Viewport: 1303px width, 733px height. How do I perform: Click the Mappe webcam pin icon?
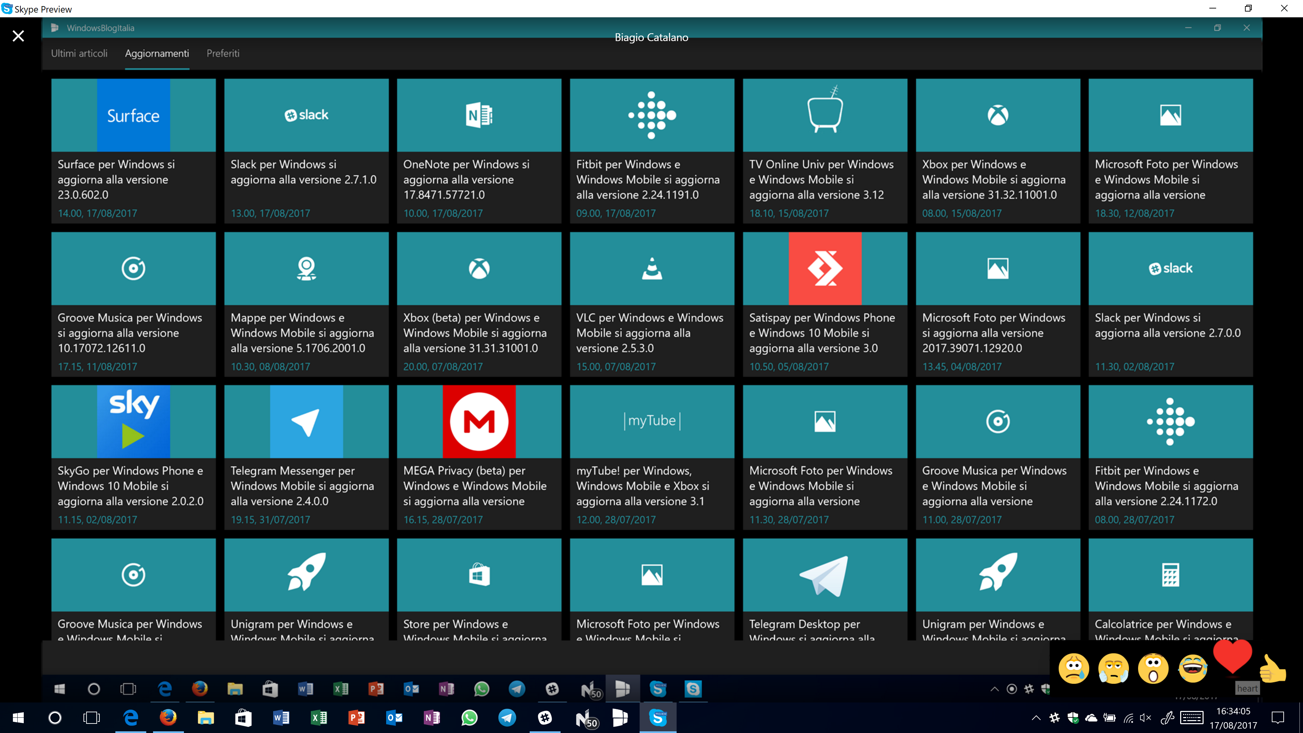pyautogui.click(x=306, y=268)
